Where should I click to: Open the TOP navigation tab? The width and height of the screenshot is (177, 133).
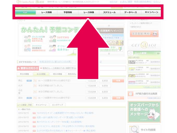pyautogui.click(x=26, y=13)
